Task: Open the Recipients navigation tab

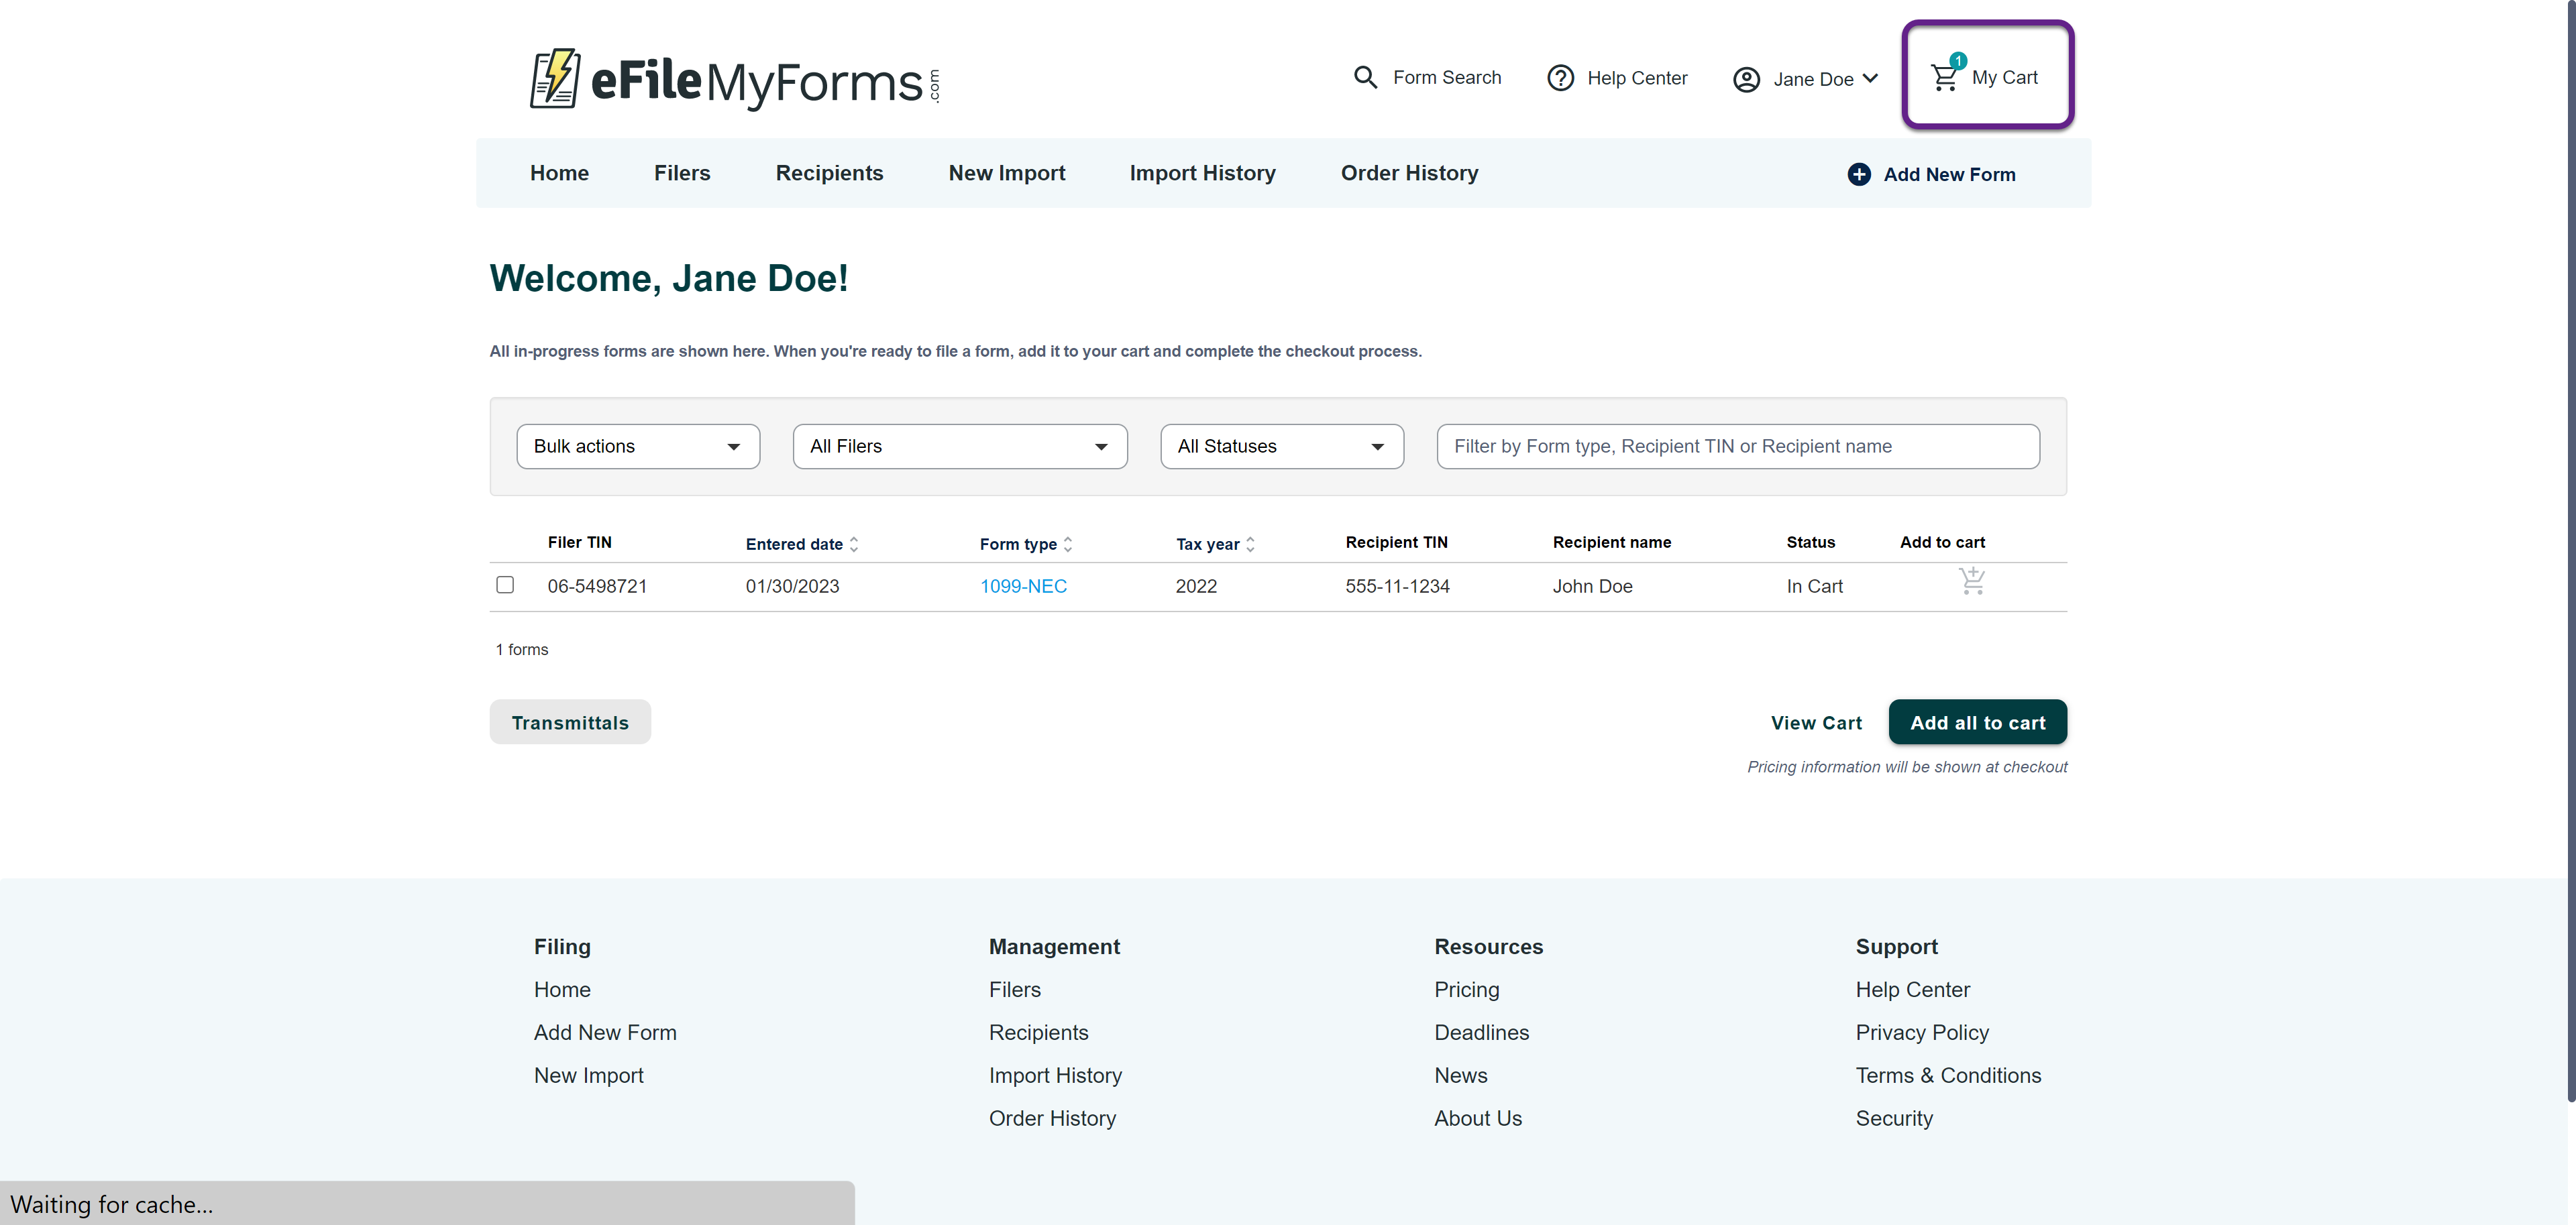Action: pos(829,173)
